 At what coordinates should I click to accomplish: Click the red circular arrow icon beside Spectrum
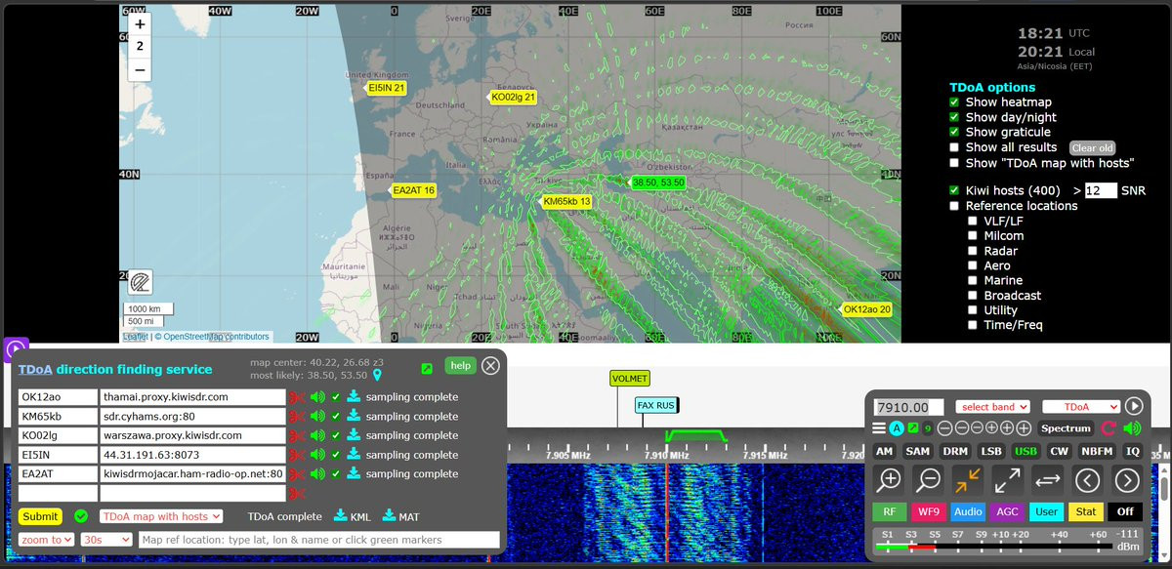tap(1109, 428)
